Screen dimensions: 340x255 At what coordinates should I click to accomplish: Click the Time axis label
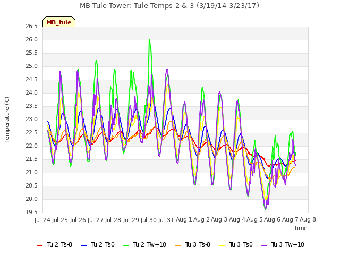click(301, 228)
